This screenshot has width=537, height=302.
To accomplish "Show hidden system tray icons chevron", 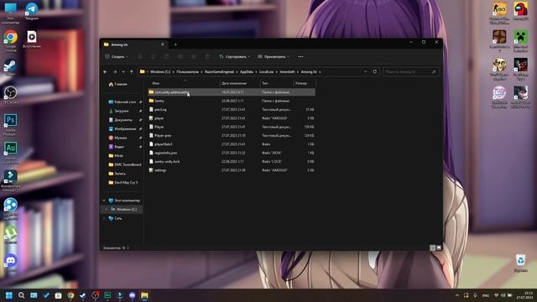I will click(456, 295).
